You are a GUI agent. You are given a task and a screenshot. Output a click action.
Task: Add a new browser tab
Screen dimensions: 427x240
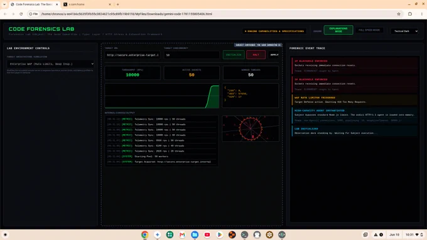(117, 4)
